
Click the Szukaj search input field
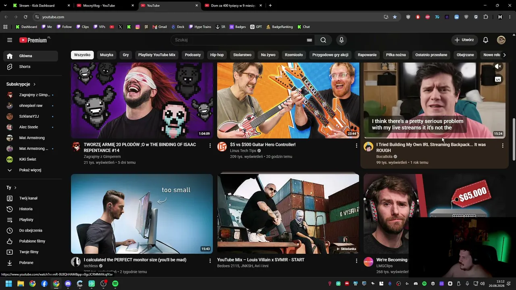[x=239, y=40]
